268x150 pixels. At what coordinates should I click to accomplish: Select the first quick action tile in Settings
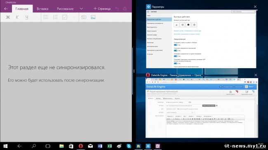click(176, 25)
